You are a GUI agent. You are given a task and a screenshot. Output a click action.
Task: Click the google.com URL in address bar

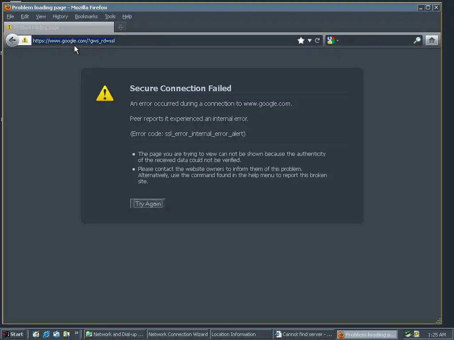[x=74, y=41]
